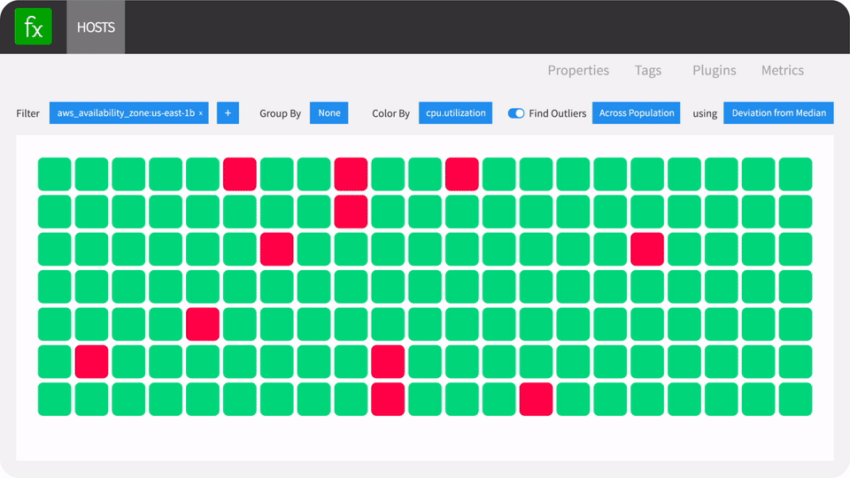Open the Group By None dropdown
Image resolution: width=850 pixels, height=478 pixels.
(x=329, y=112)
